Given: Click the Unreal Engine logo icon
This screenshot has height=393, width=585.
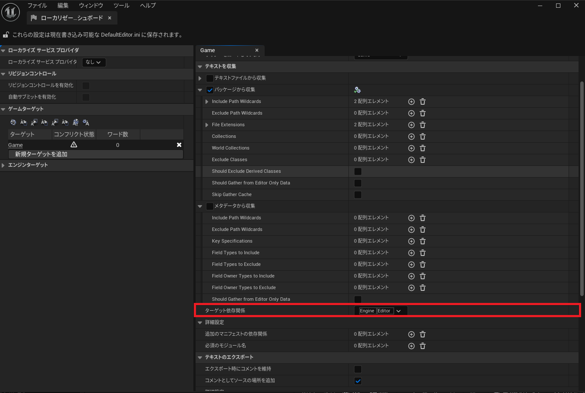Looking at the screenshot, I should tap(10, 12).
